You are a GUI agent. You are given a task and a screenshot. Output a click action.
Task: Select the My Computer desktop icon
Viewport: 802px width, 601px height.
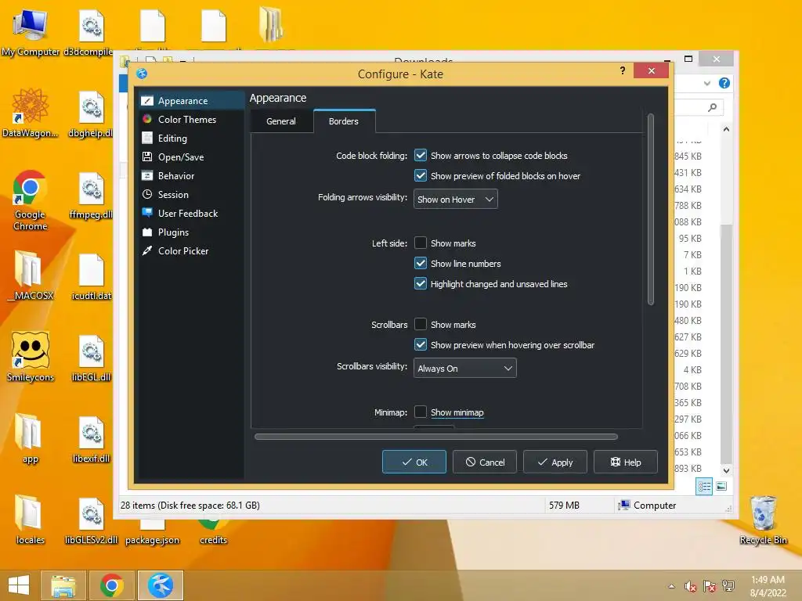31,32
